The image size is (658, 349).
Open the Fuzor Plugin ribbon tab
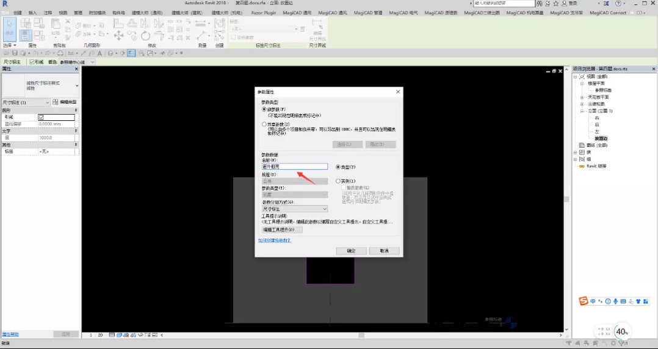[264, 13]
